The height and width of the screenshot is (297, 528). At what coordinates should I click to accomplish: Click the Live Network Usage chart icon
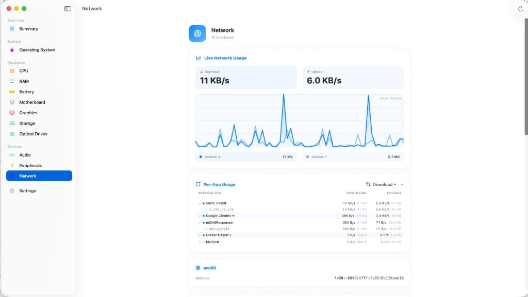[199, 58]
